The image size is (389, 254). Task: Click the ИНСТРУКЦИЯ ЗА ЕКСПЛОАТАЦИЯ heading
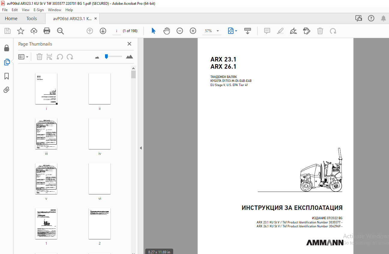pyautogui.click(x=292, y=208)
